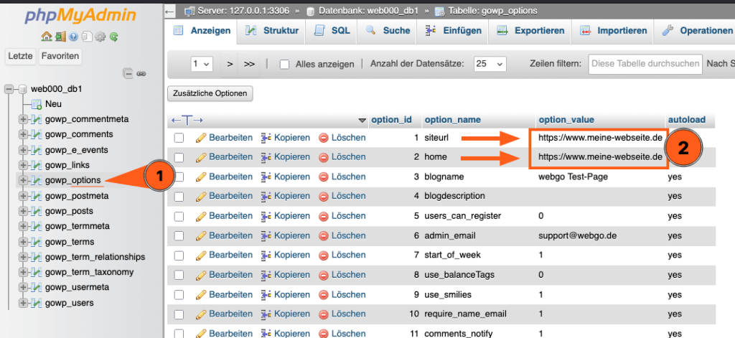Screen dimensions: 735x338
Task: Tick the use_balanceTags row checkbox
Action: 179,275
